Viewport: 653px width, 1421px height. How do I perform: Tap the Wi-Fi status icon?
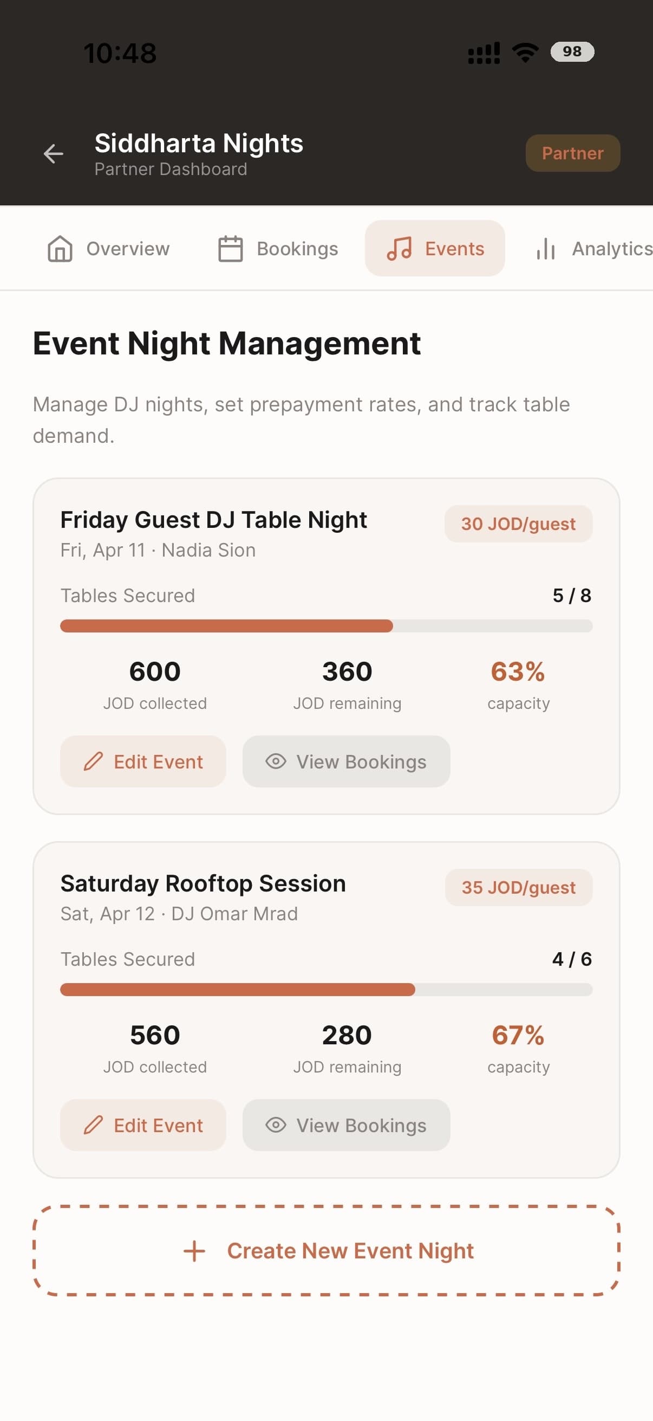[x=525, y=53]
